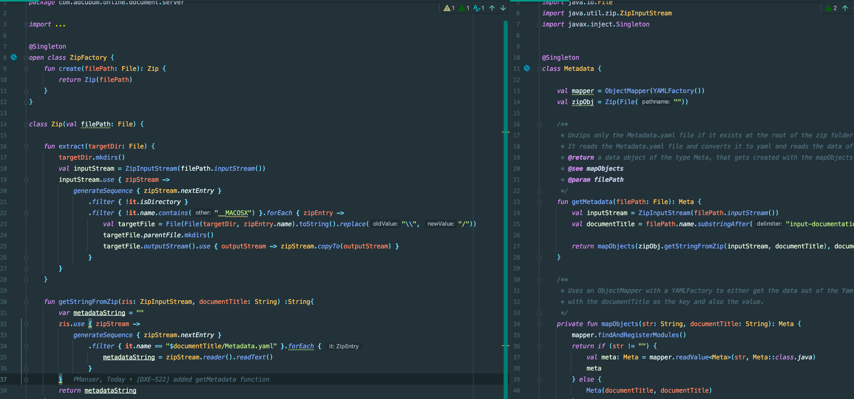Image resolution: width=854 pixels, height=399 pixels.
Task: Expand the collapsed import block in left editor
Action: (x=26, y=25)
